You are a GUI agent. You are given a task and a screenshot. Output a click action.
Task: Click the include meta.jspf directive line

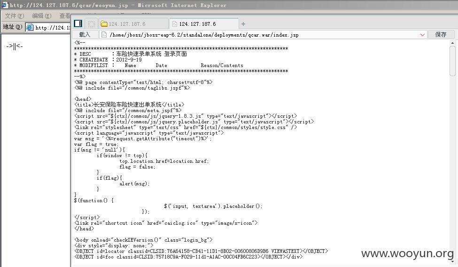coord(128,110)
